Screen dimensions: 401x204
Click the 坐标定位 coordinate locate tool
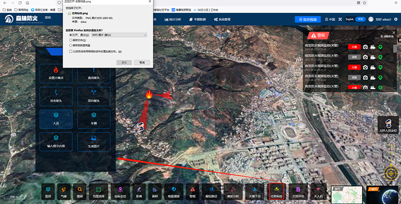[x=120, y=191]
